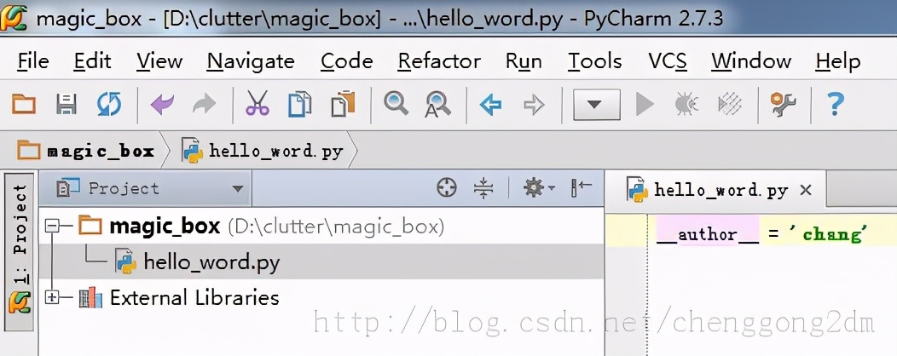Click the Run play icon
The width and height of the screenshot is (897, 356).
pos(645,105)
